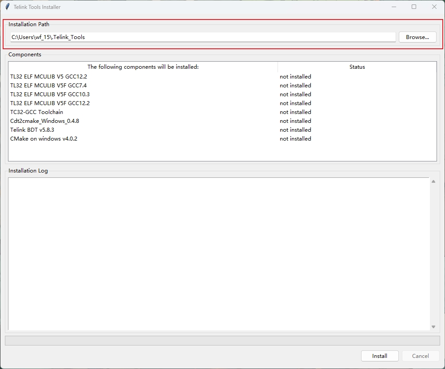Select the TC32-GCC Toolchain component

pyautogui.click(x=37, y=112)
